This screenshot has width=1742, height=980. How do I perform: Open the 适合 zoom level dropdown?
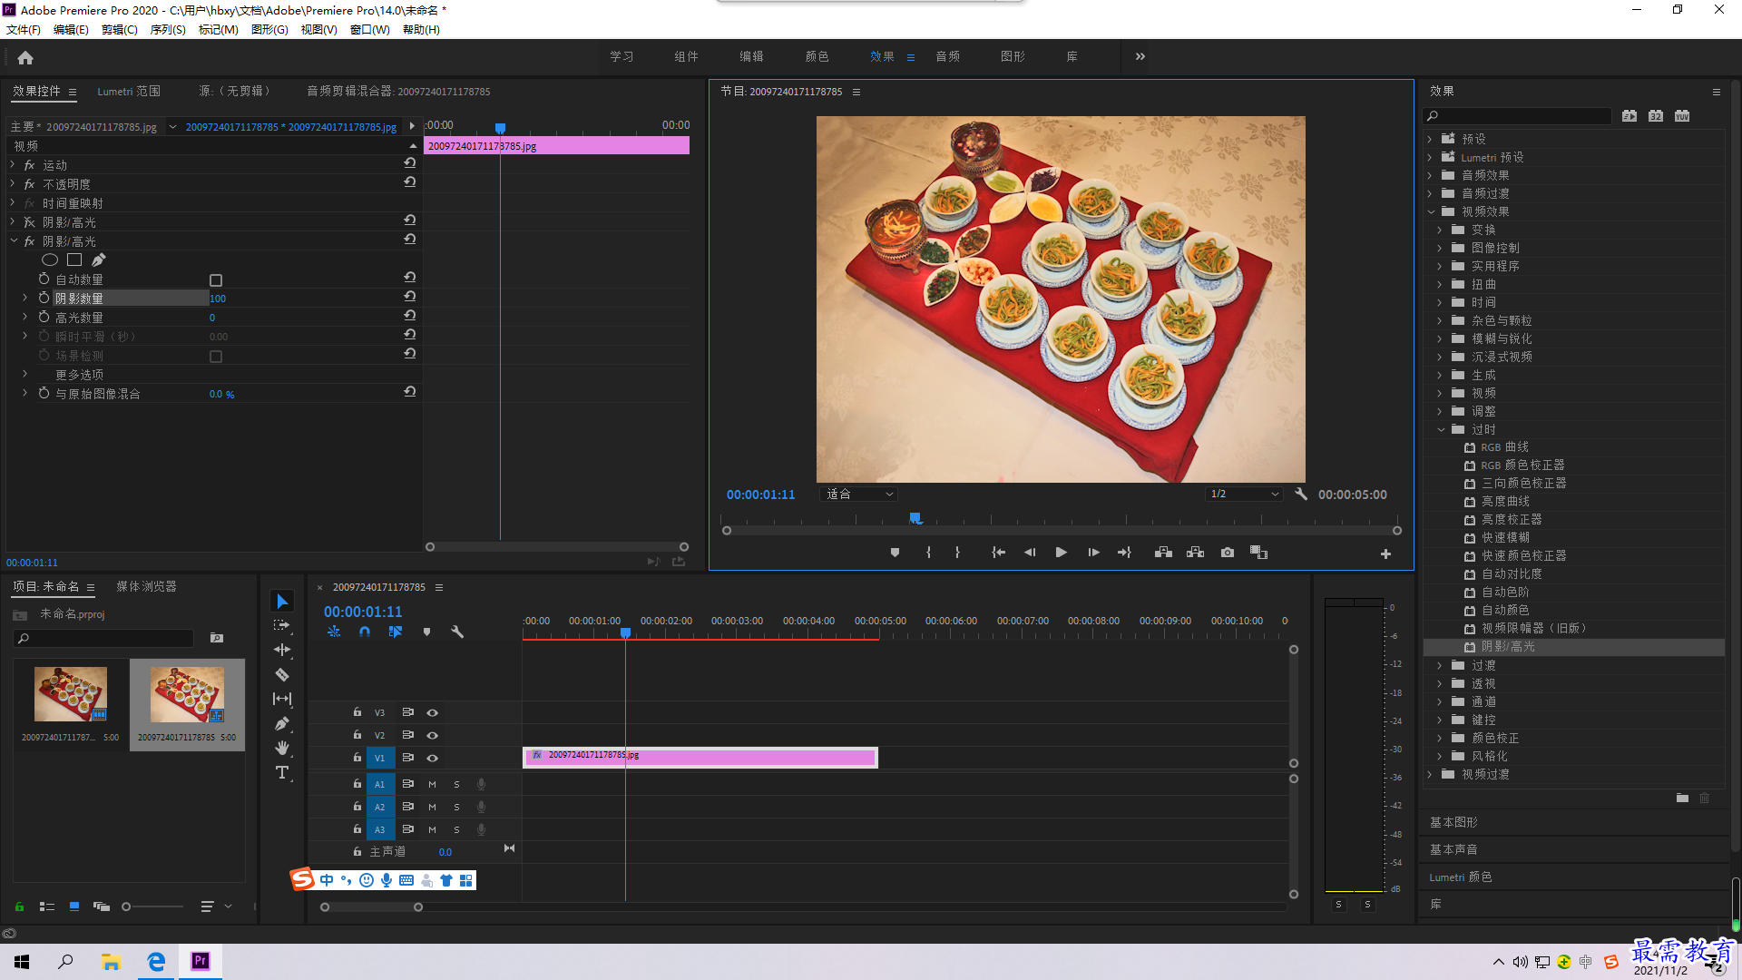point(858,494)
